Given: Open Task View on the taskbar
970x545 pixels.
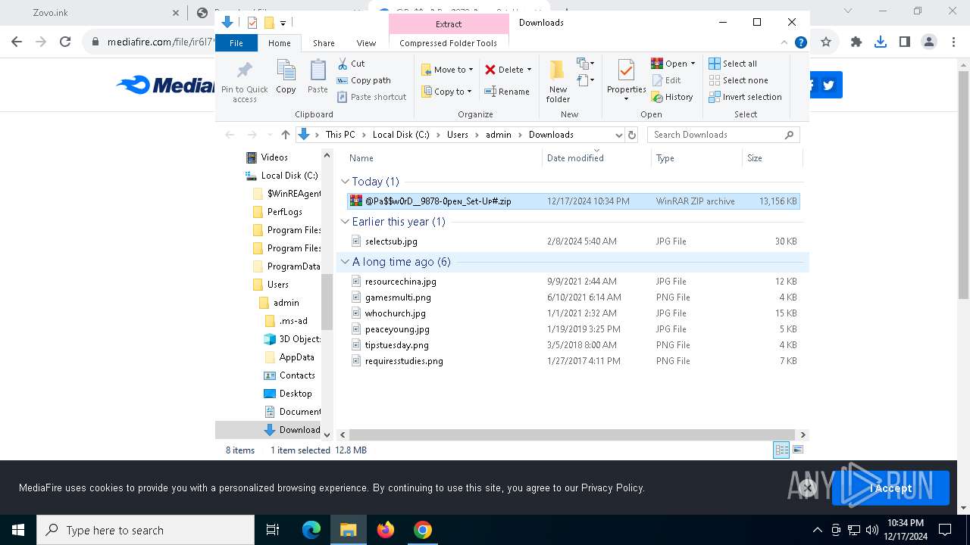Looking at the screenshot, I should (273, 530).
